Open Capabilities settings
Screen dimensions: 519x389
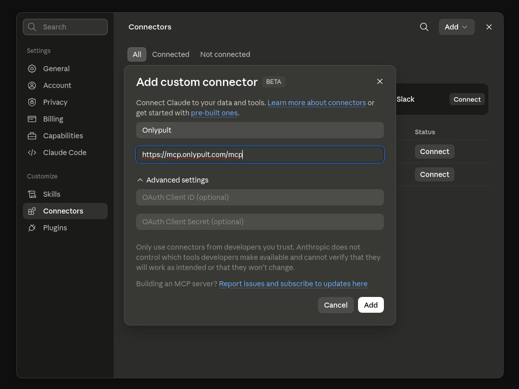pyautogui.click(x=65, y=136)
